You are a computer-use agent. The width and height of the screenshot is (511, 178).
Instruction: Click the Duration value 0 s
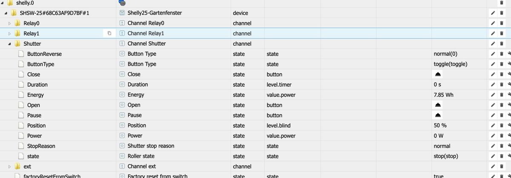(437, 84)
